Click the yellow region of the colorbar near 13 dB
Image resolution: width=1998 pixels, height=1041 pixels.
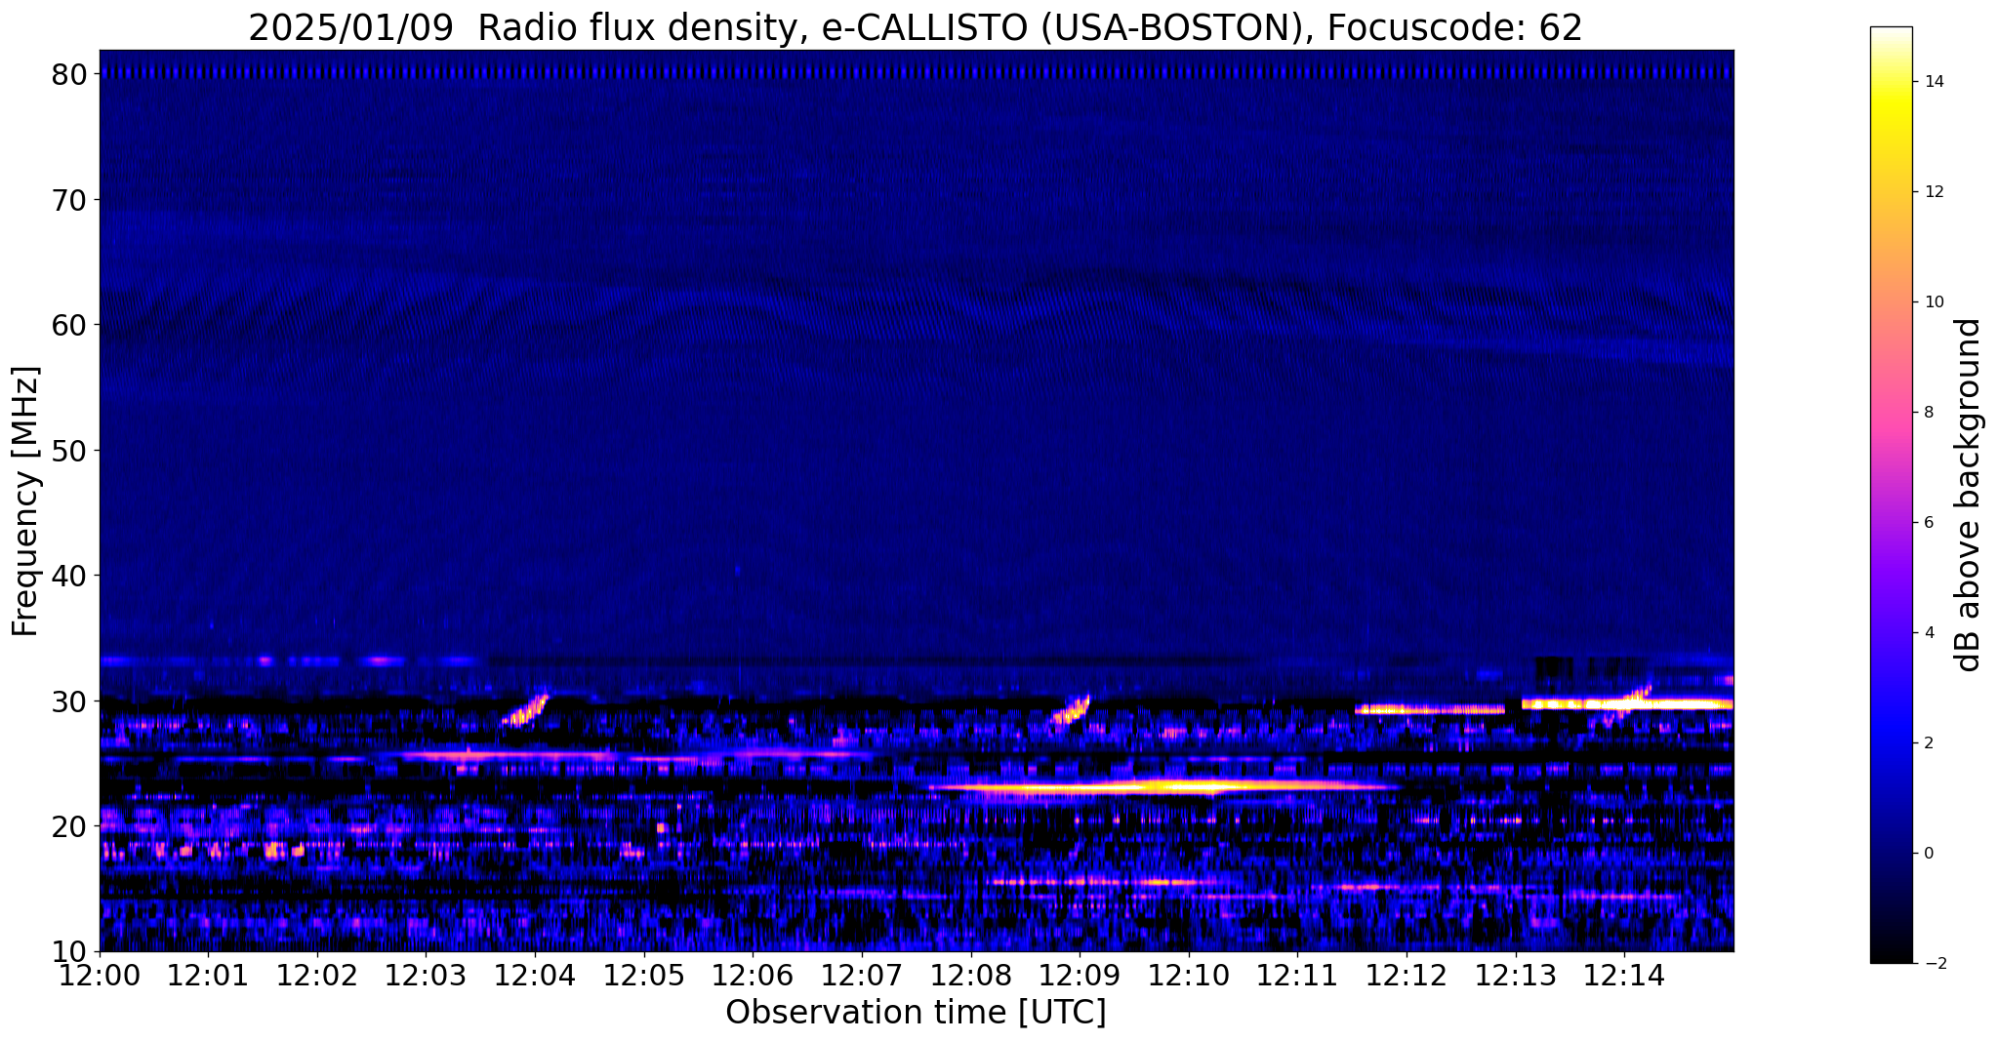pos(1891,137)
